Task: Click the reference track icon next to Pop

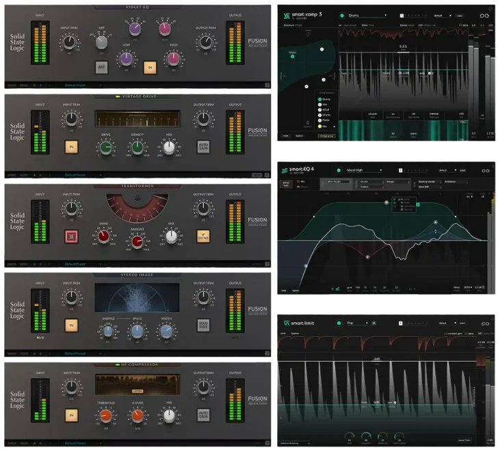Action: [374, 323]
